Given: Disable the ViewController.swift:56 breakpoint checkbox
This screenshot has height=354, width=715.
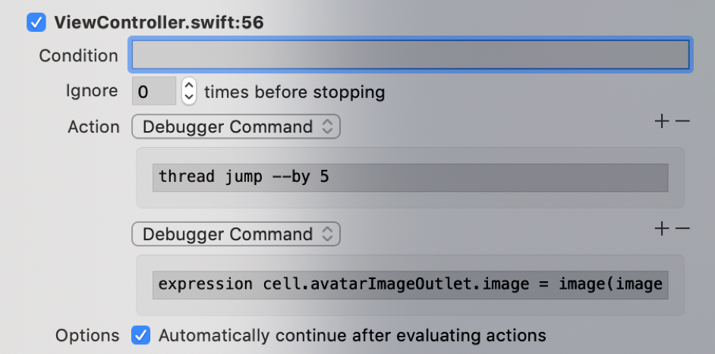Looking at the screenshot, I should coord(36,23).
